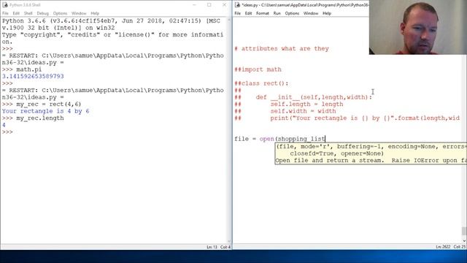The width and height of the screenshot is (467, 263).
Task: Click the editor scrollbar down arrow
Action: (x=464, y=240)
